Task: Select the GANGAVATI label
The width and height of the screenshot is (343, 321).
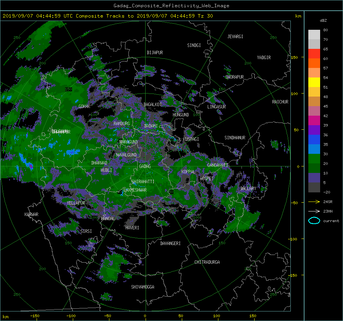Action: point(218,165)
